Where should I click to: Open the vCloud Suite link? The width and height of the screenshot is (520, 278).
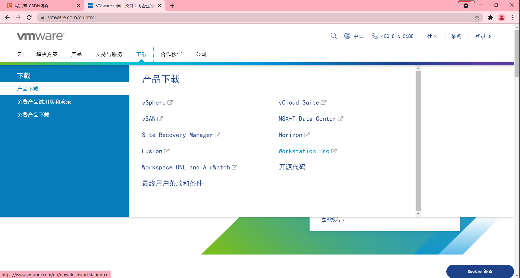coord(299,103)
